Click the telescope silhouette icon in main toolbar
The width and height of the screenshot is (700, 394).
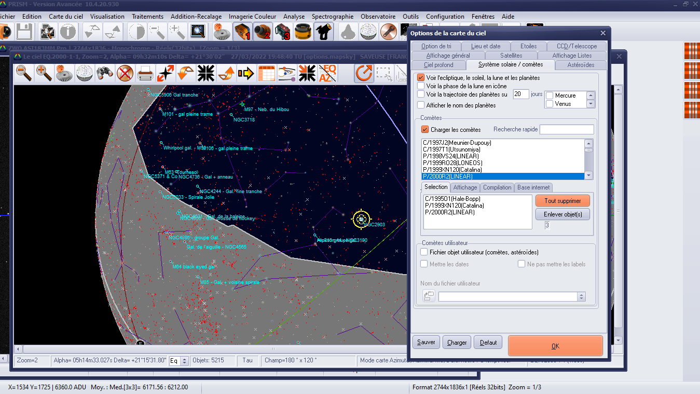324,32
